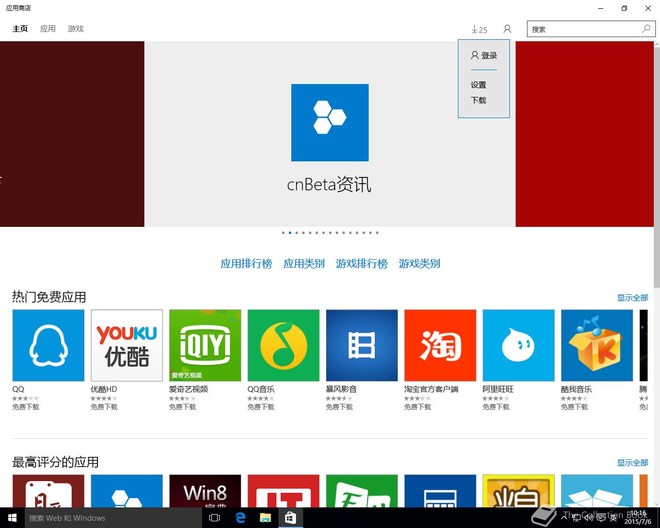The image size is (660, 528).
Task: Click the volume icon in system tray
Action: [588, 518]
